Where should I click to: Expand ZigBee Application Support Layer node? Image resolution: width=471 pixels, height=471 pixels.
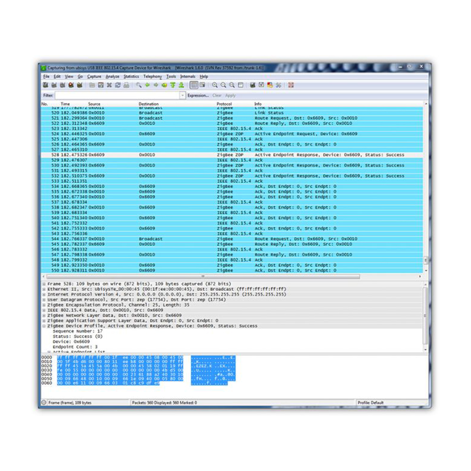click(44, 321)
